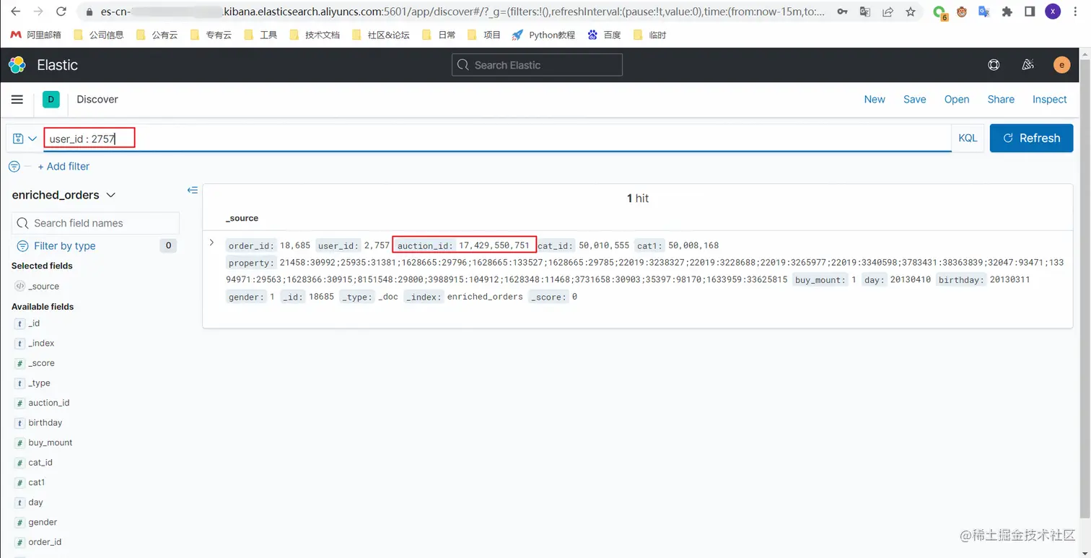The image size is (1091, 558).
Task: Open the hamburger navigation menu
Action: 17,100
